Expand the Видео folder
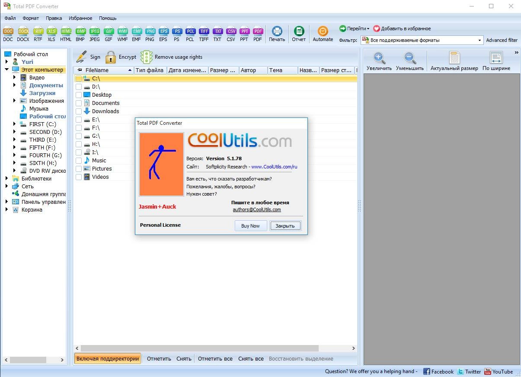The image size is (521, 377). coord(14,77)
